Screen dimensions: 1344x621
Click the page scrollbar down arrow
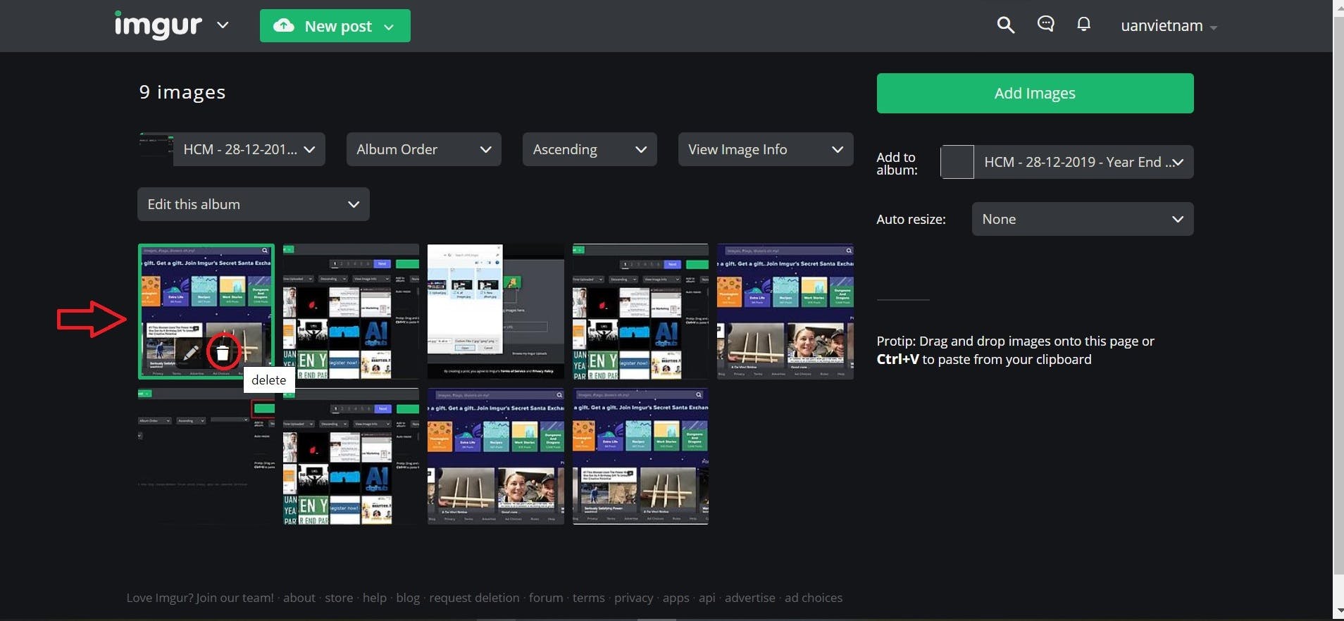point(1338,611)
